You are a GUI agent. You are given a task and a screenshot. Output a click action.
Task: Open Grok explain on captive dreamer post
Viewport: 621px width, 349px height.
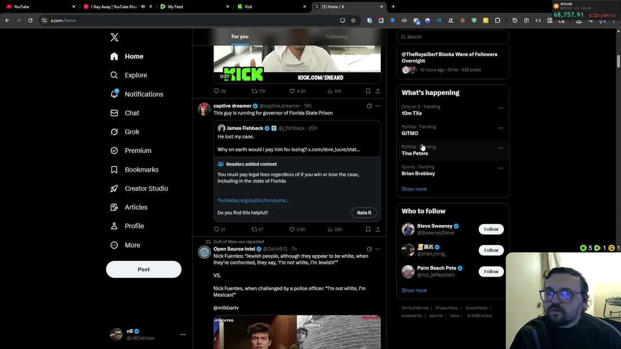(x=369, y=106)
